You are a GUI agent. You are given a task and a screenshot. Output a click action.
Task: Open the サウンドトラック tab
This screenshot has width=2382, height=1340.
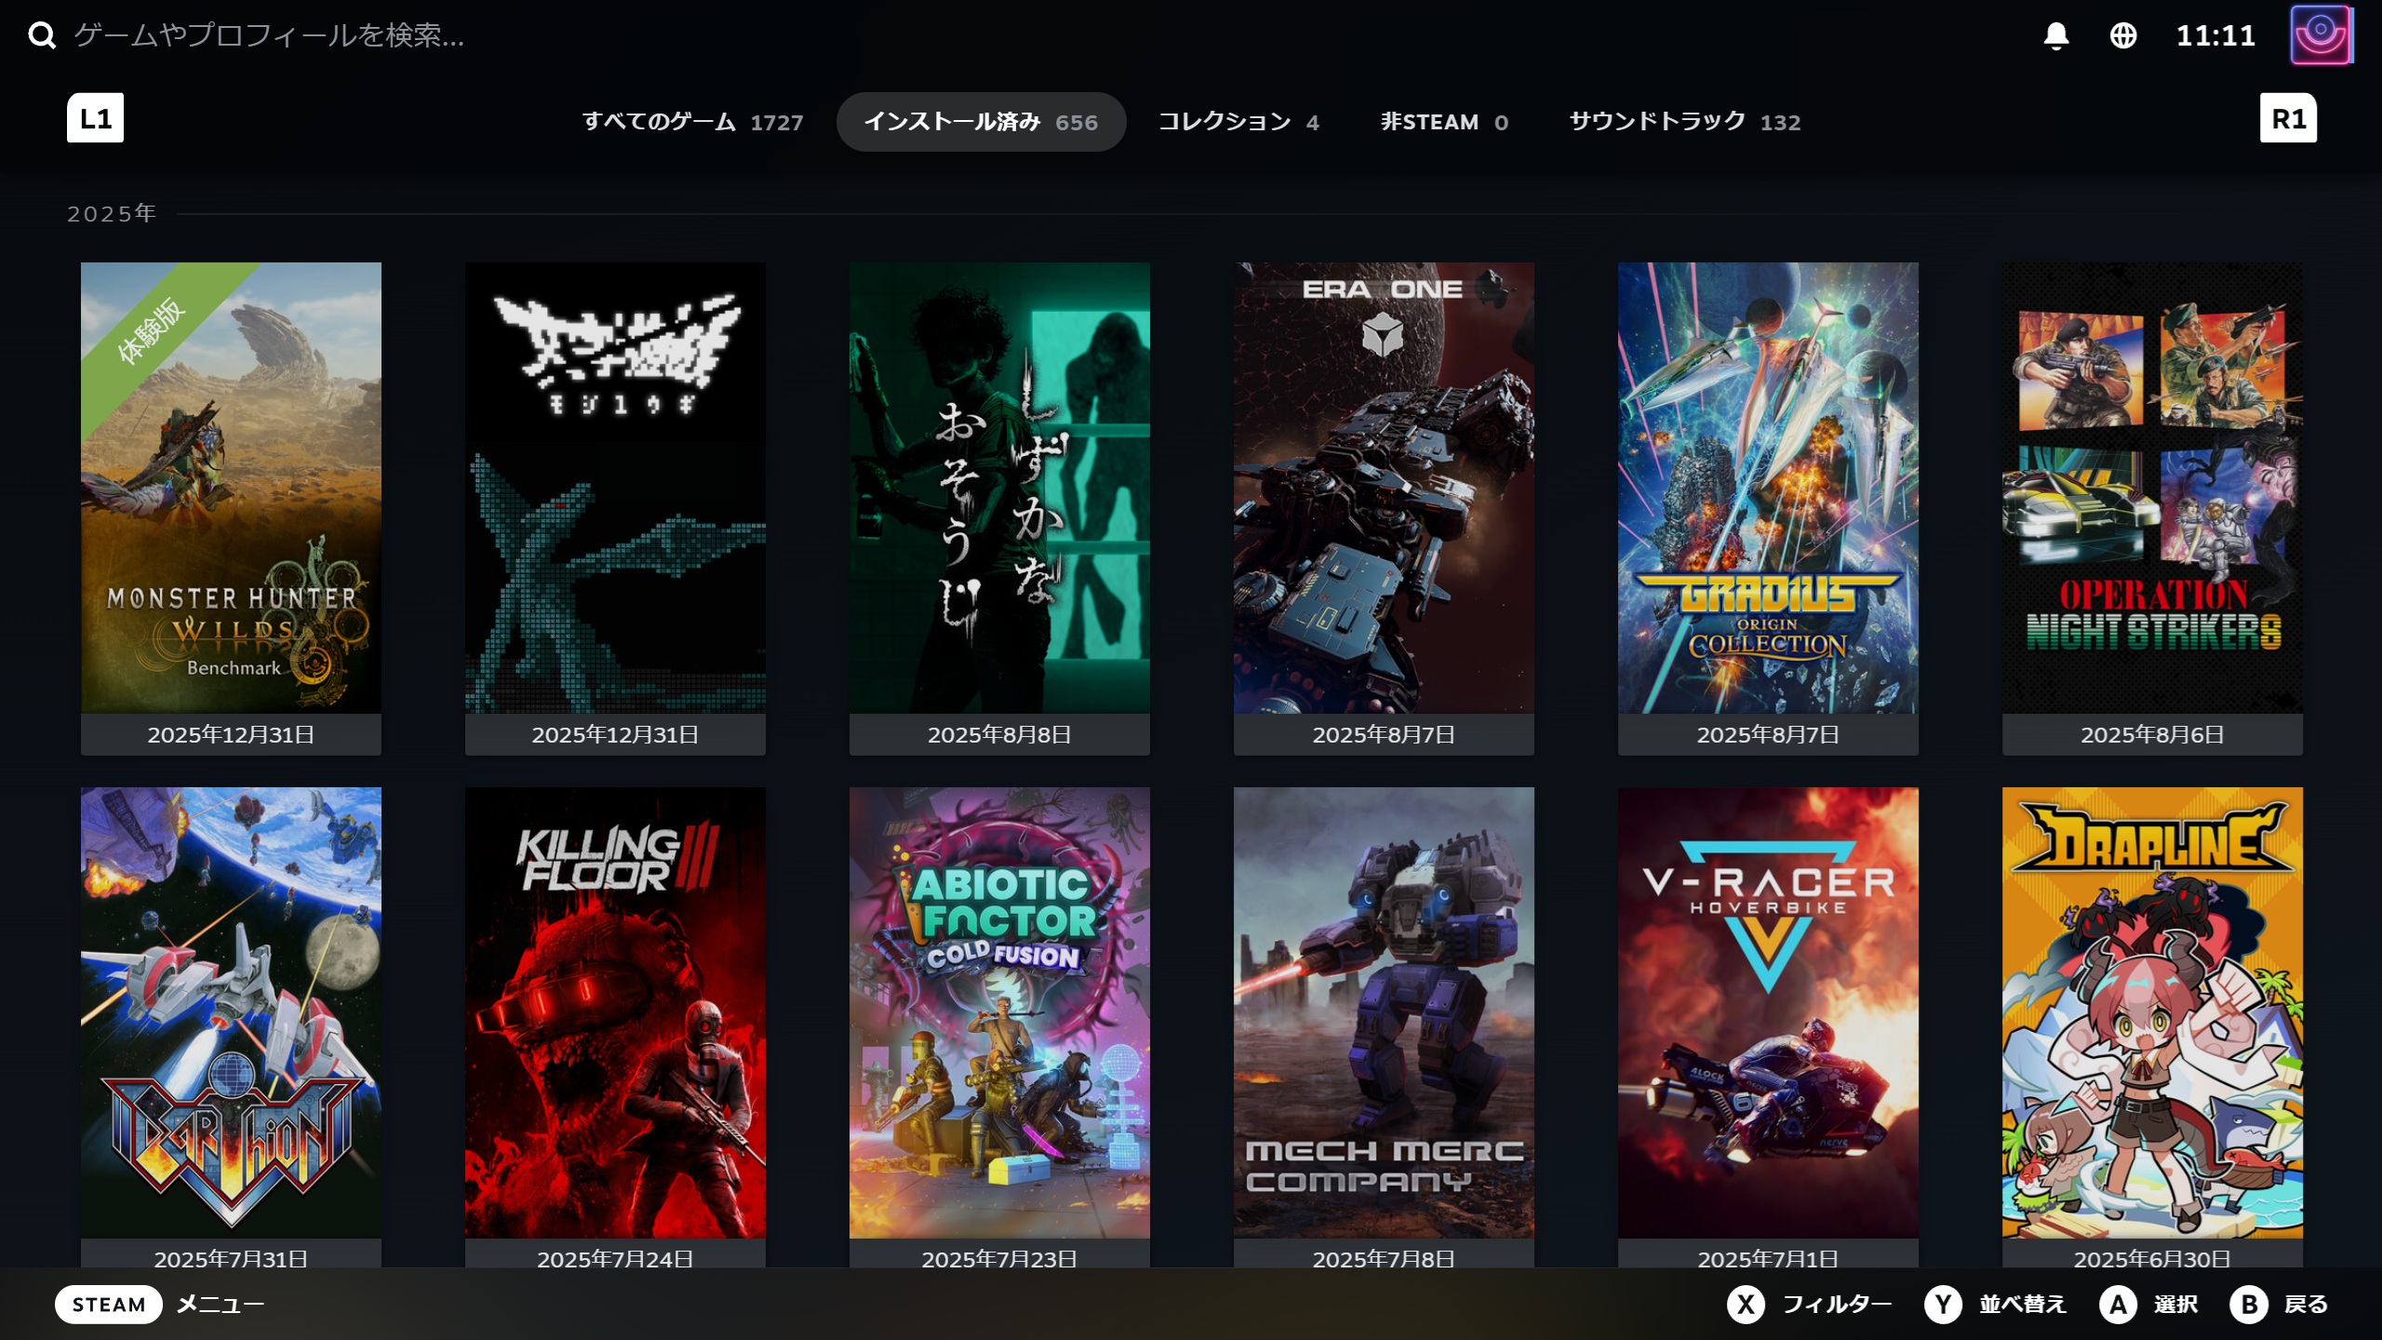(1685, 122)
